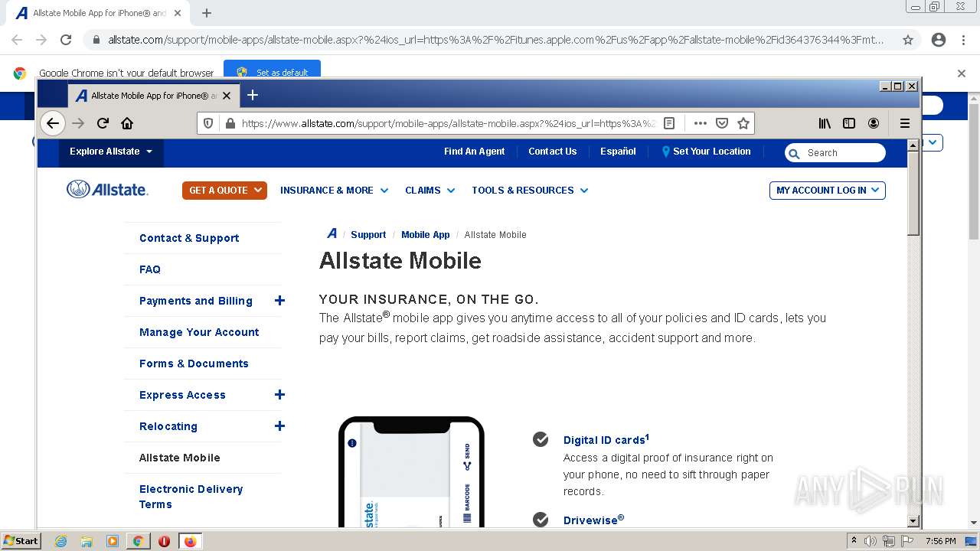
Task: Open file explorer from taskbar
Action: pyautogui.click(x=87, y=541)
